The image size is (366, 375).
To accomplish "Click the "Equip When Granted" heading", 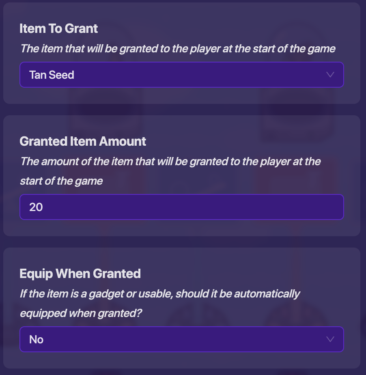I will [x=80, y=274].
